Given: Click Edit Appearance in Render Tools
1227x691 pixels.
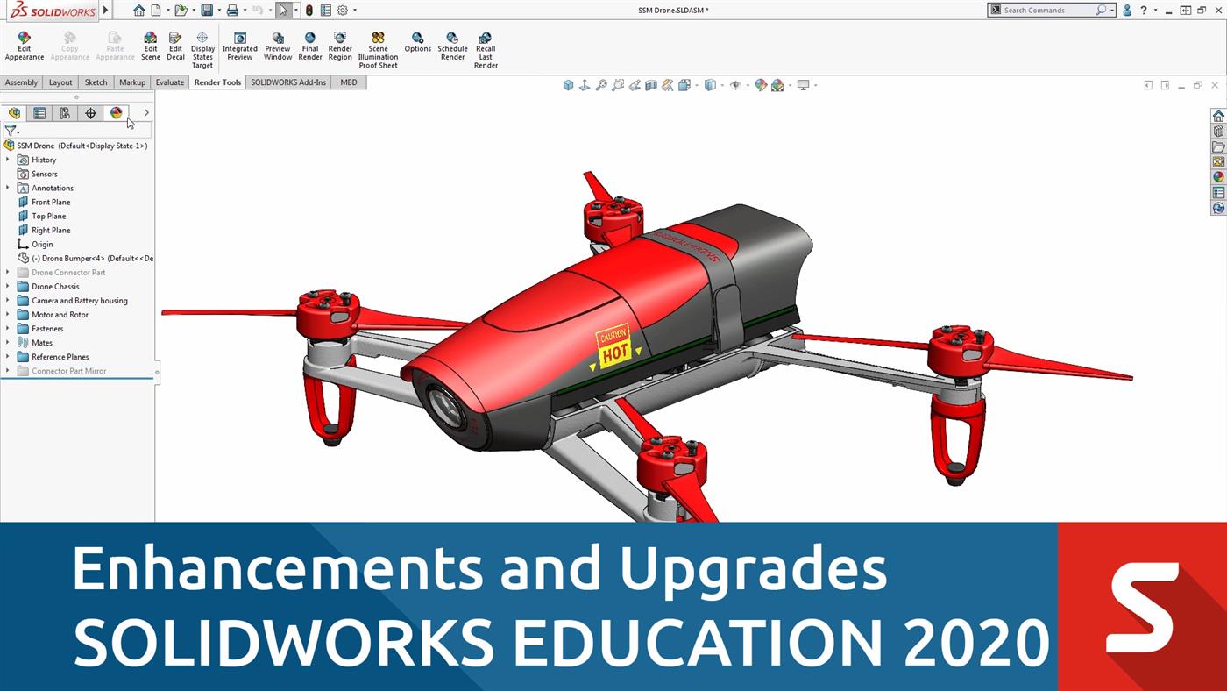Looking at the screenshot, I should (x=24, y=46).
